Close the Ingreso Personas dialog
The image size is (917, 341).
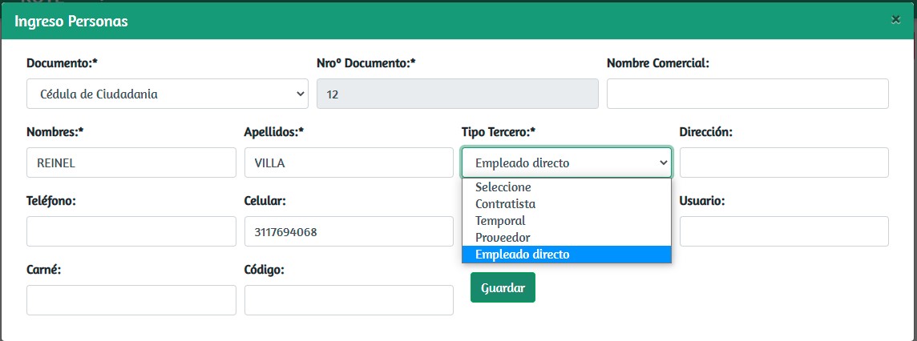coord(895,20)
